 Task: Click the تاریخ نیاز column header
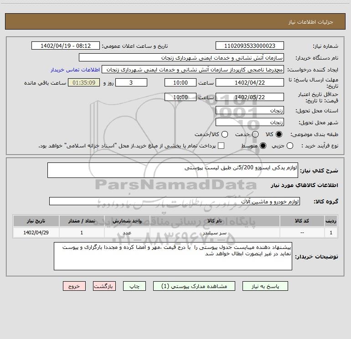tap(36, 221)
